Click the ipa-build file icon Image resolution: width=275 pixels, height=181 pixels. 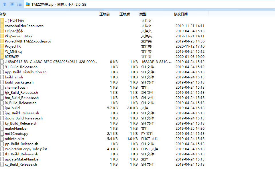pos(2,108)
